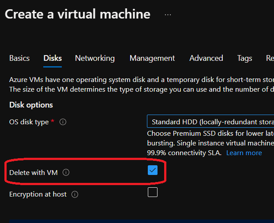Open the ellipsis menu beside the page title
274x223 pixels.
coord(168,15)
